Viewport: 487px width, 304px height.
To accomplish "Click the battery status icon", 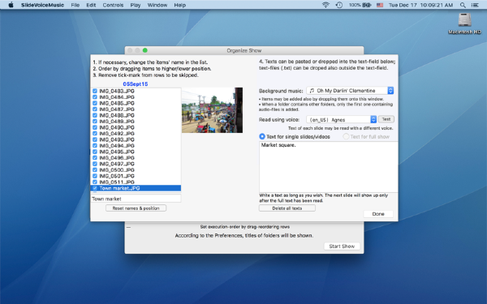I will point(367,5).
